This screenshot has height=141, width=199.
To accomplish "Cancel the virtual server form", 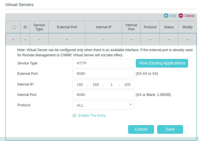I will [141, 129].
